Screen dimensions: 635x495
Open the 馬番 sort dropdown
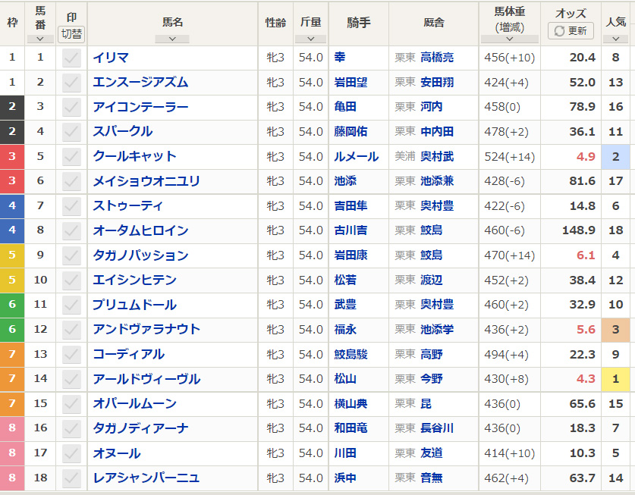pos(40,39)
